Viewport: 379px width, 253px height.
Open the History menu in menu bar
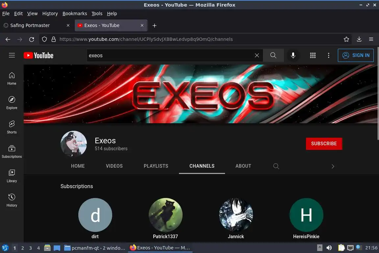tap(50, 14)
